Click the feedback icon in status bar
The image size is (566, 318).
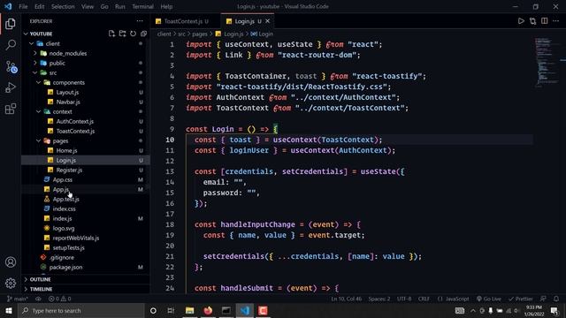point(543,299)
